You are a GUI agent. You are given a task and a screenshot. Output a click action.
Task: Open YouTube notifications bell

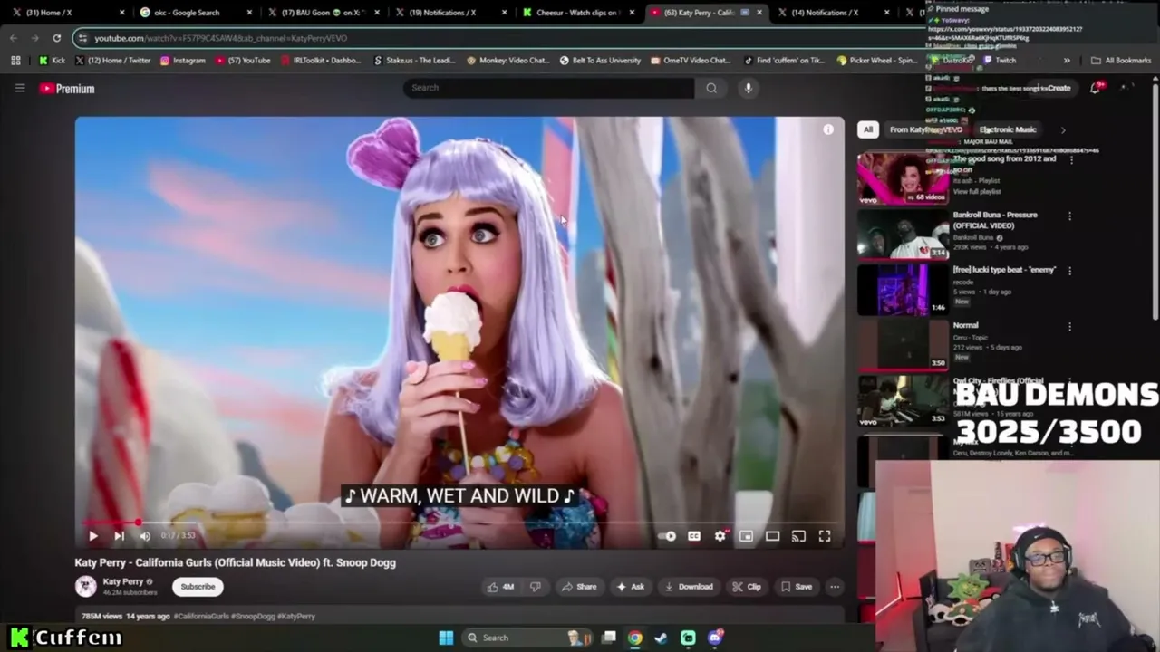point(1096,88)
